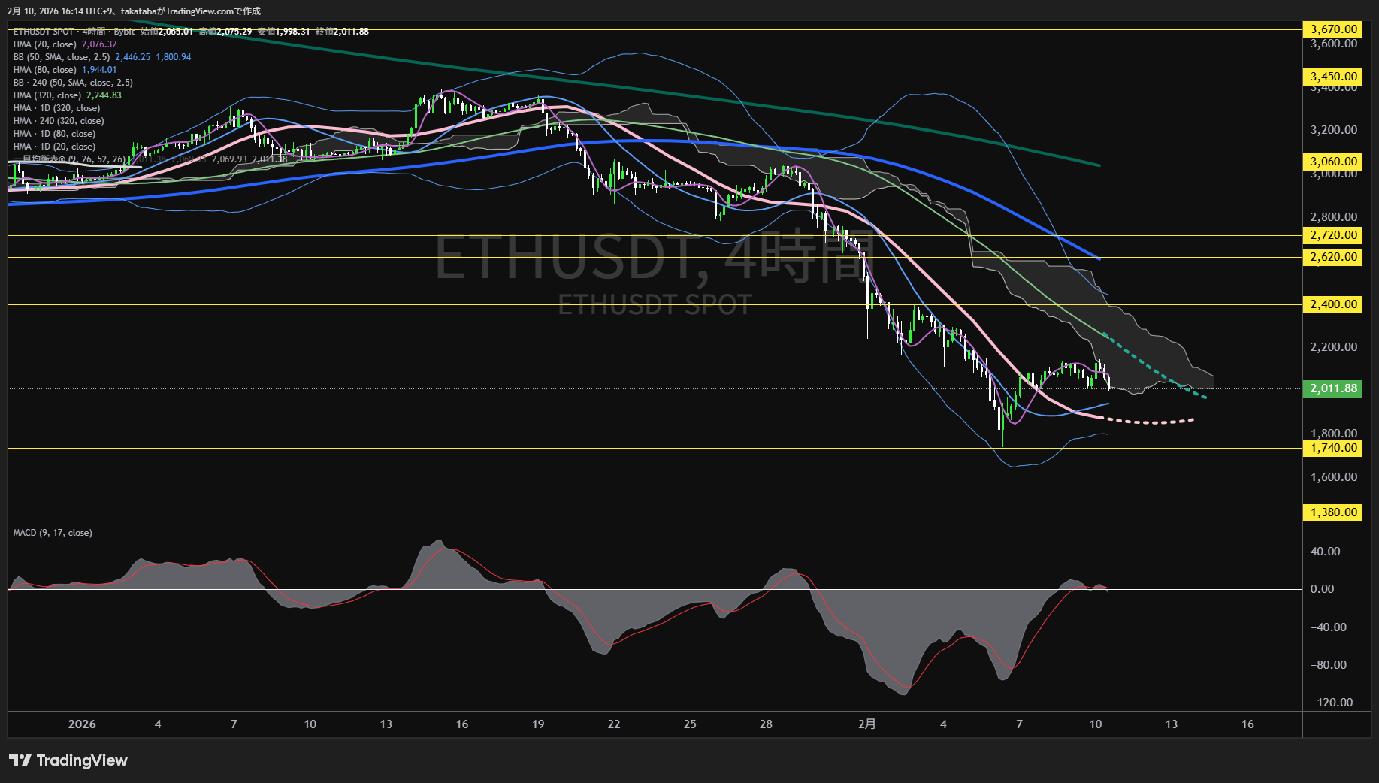Select the HMA (320, close) 2,244.83 legend
This screenshot has width=1379, height=783.
[x=68, y=95]
